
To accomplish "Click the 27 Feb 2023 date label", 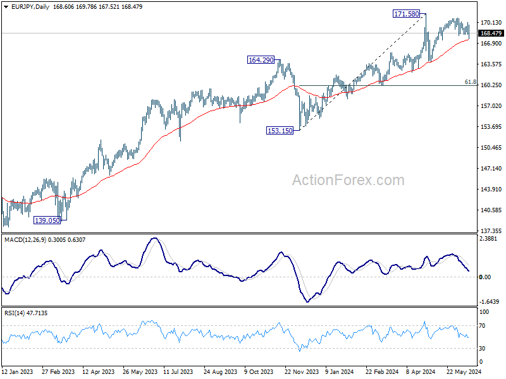I will (x=58, y=372).
